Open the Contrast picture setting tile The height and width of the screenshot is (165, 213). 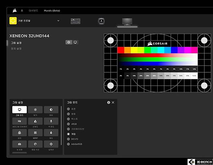(x=51, y=110)
